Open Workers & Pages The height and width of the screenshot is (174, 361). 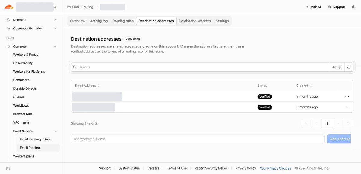[26, 55]
